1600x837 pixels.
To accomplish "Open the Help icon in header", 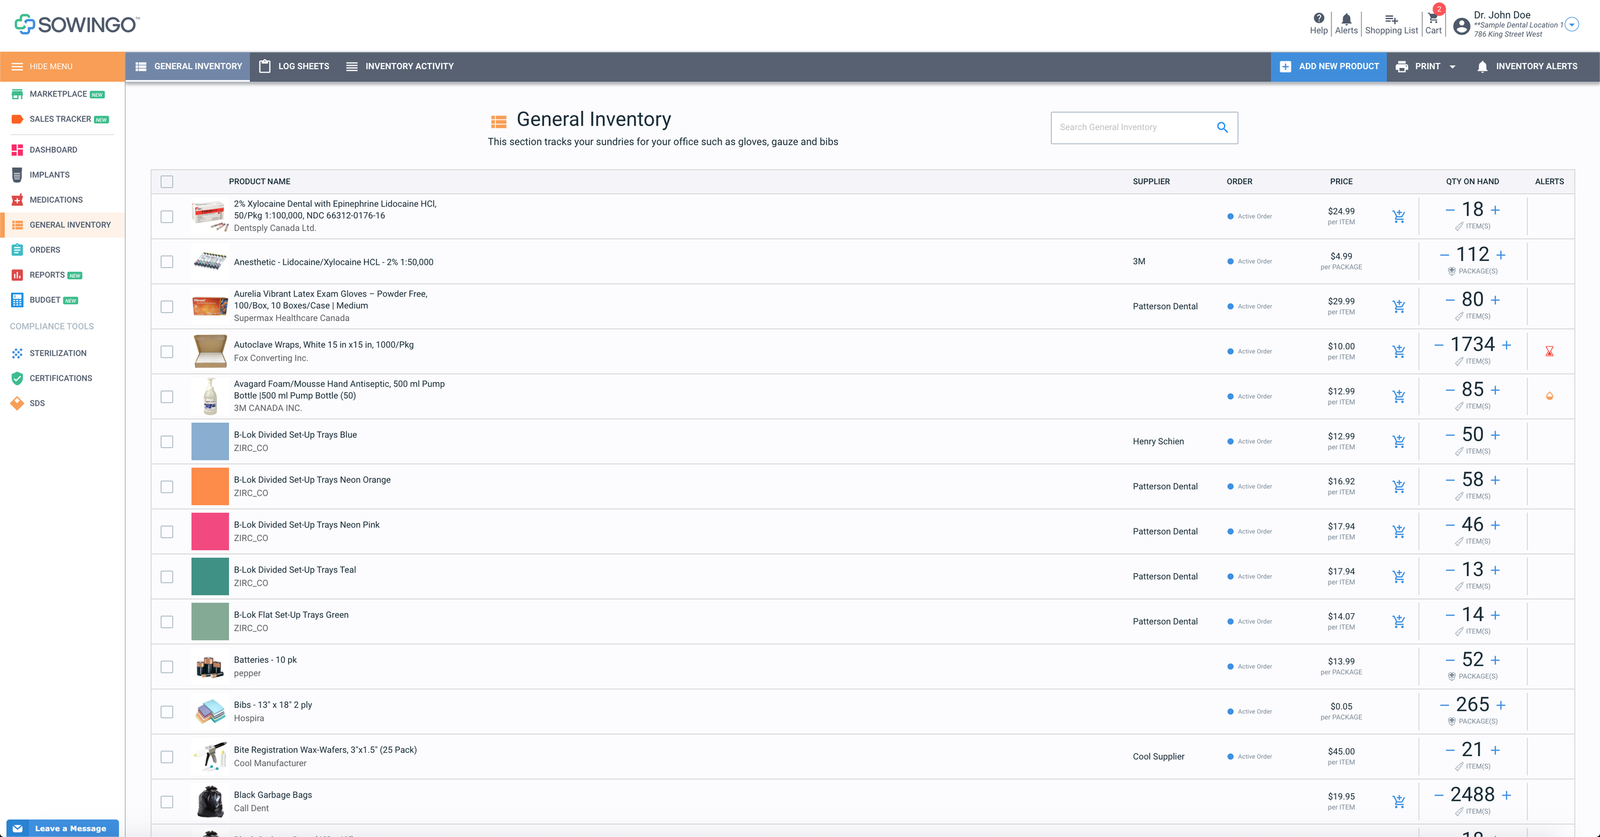I will coord(1318,24).
